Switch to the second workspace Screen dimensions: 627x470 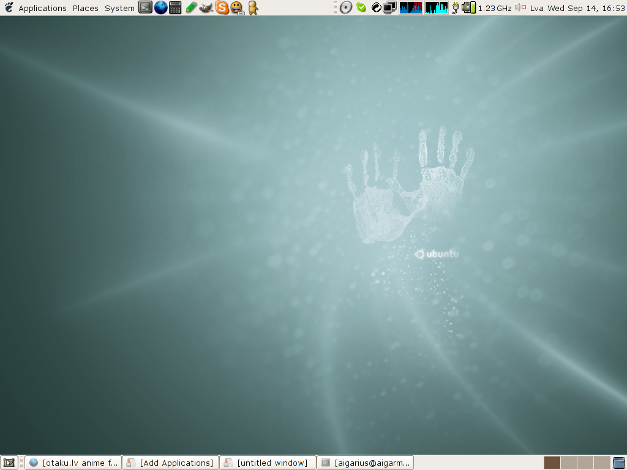click(x=569, y=463)
